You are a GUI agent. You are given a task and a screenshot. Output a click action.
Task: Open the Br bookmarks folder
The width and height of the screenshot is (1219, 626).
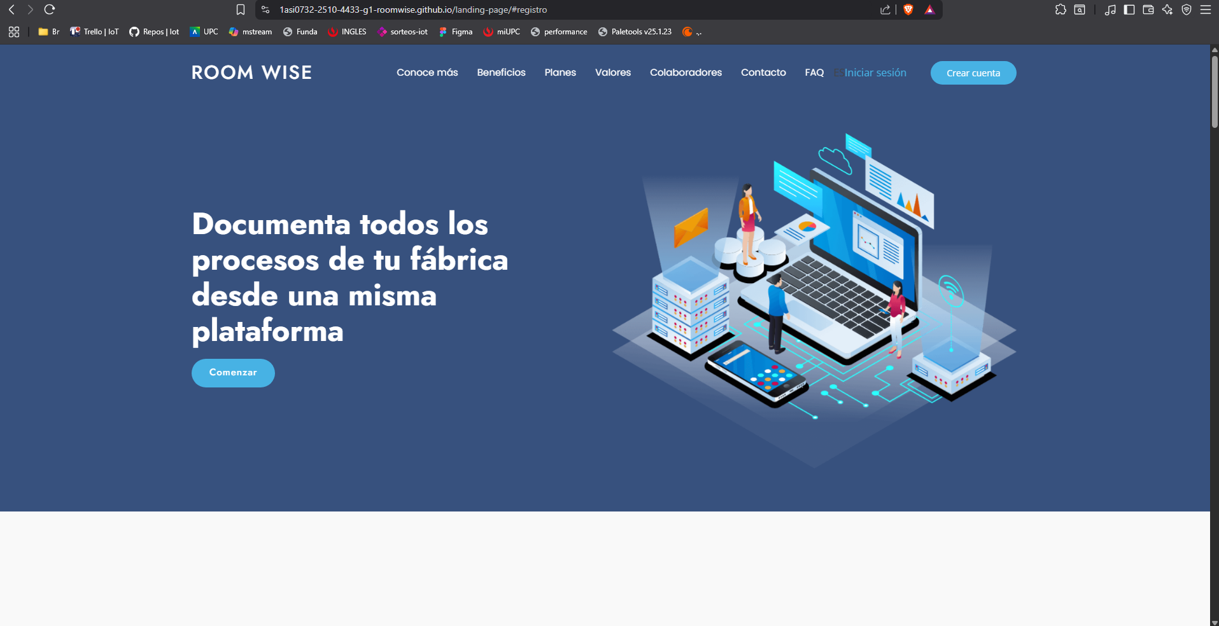[x=49, y=32]
